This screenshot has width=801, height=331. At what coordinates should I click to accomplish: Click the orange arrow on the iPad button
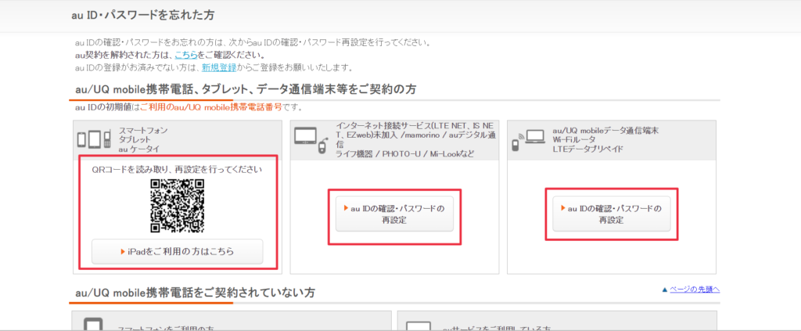click(x=121, y=252)
